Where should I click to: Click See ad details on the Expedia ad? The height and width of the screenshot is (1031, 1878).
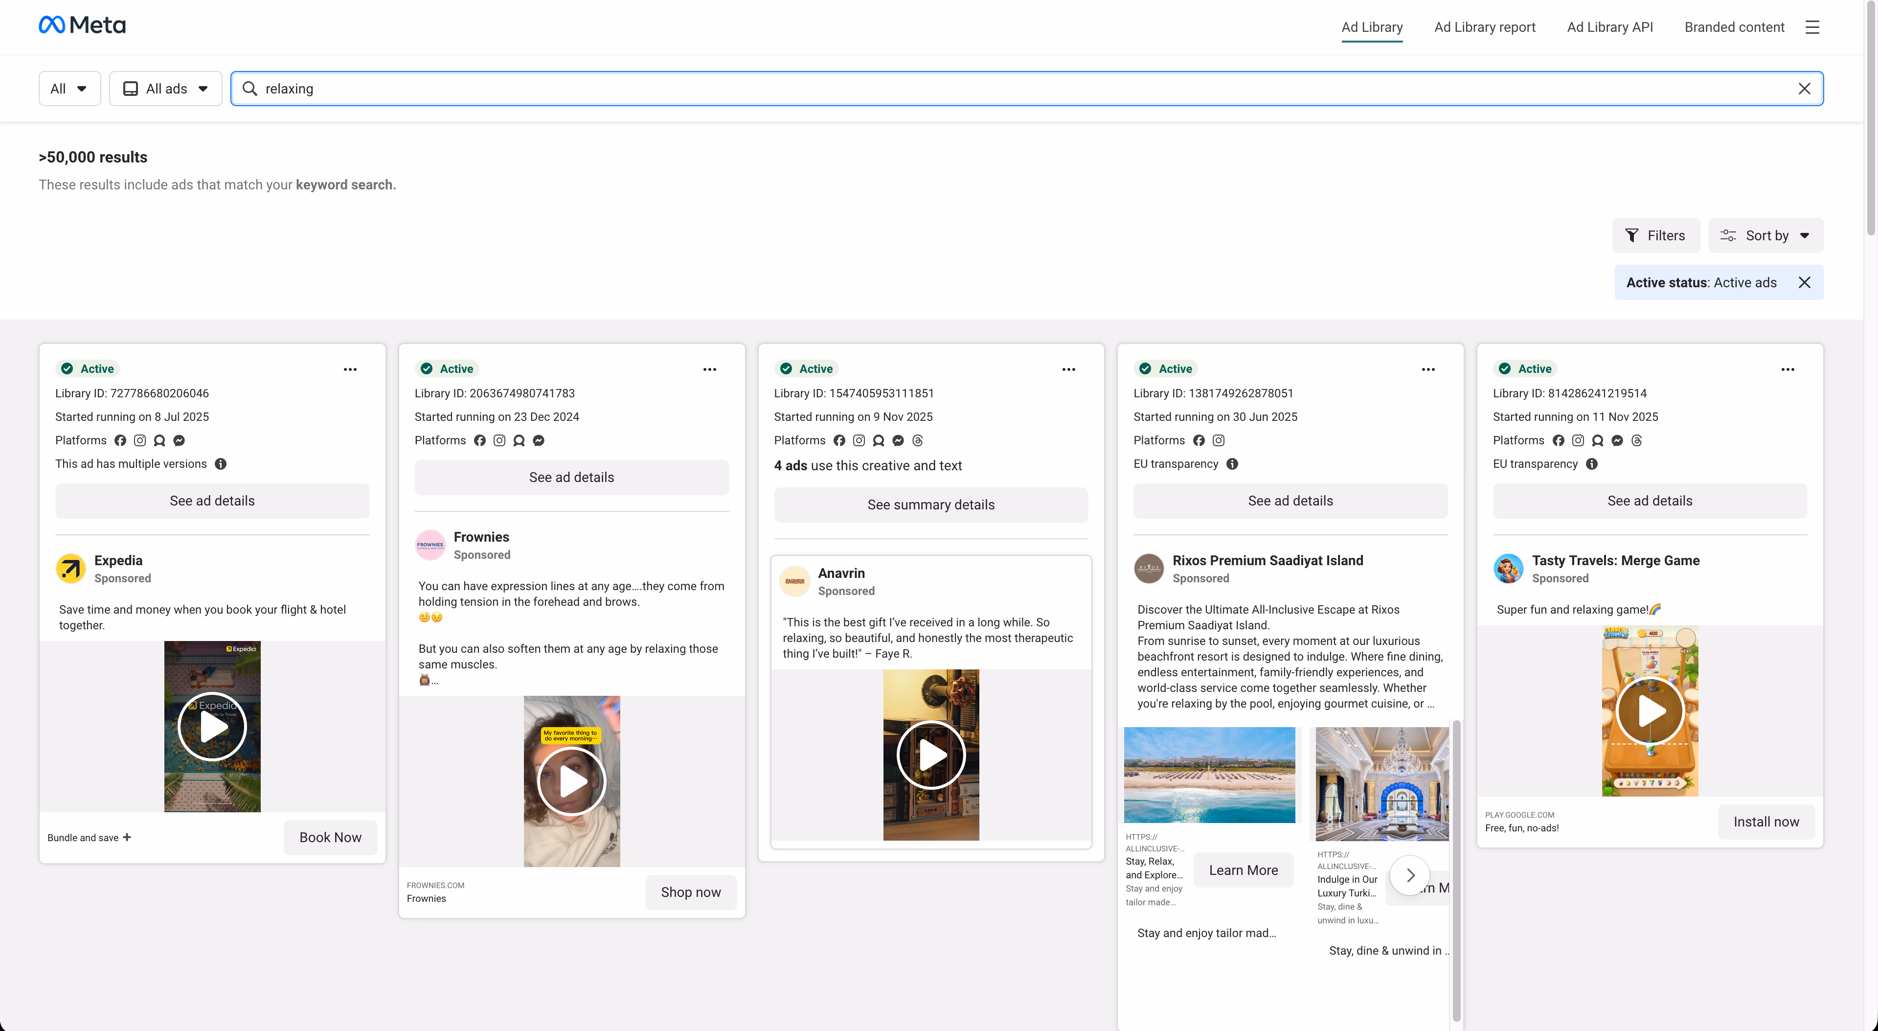click(211, 501)
